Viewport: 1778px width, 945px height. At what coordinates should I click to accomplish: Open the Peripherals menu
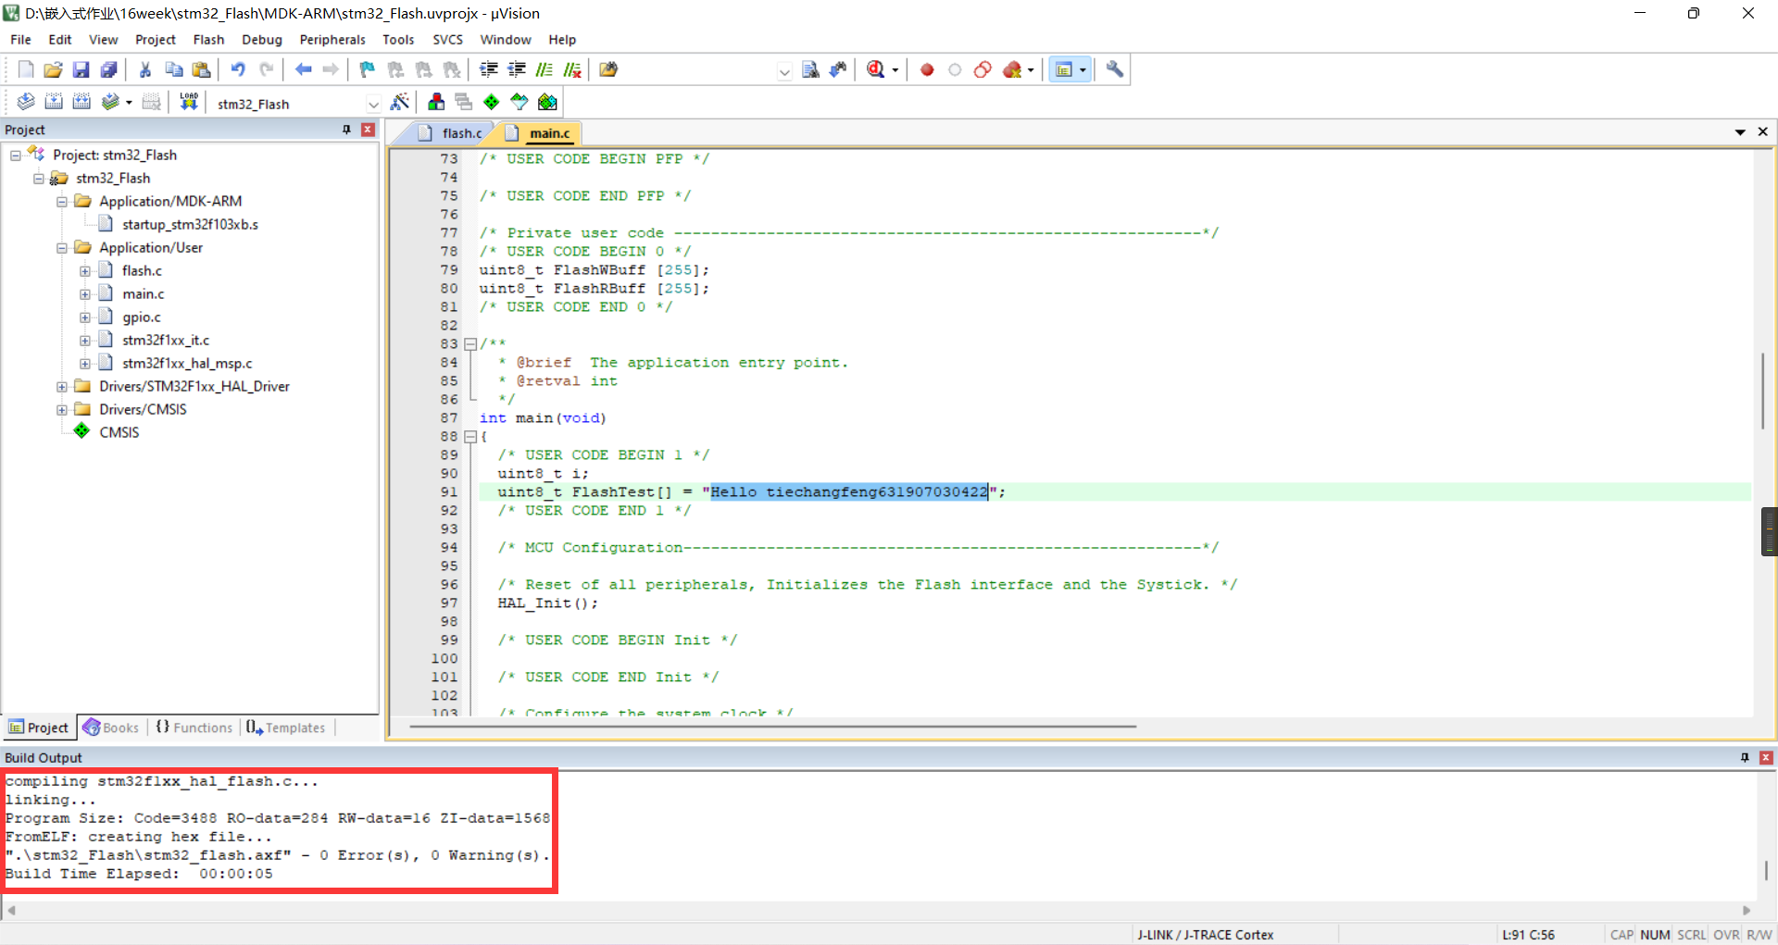coord(332,40)
